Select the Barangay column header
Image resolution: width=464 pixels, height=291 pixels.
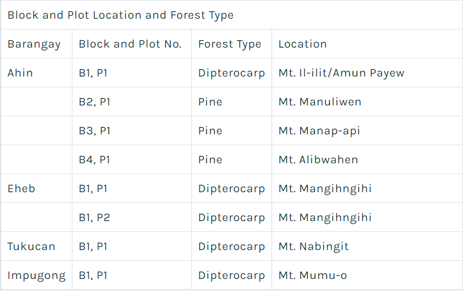34,44
